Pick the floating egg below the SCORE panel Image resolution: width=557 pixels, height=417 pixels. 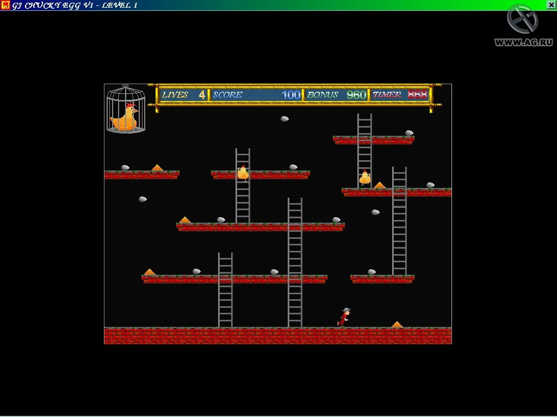(x=284, y=119)
